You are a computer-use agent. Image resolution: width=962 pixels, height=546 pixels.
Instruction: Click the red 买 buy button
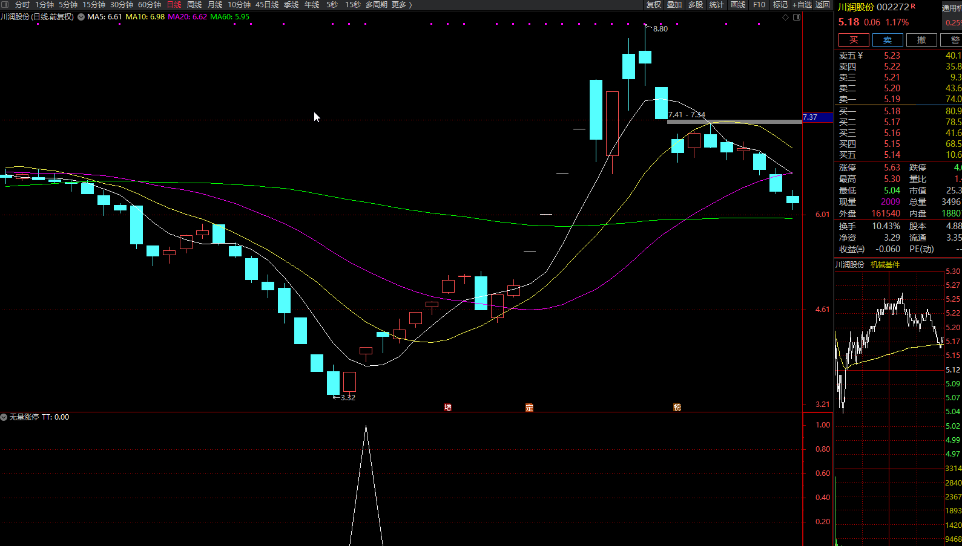click(854, 40)
